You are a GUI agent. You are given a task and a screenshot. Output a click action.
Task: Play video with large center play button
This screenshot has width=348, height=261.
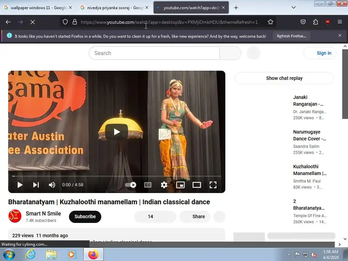(117, 132)
